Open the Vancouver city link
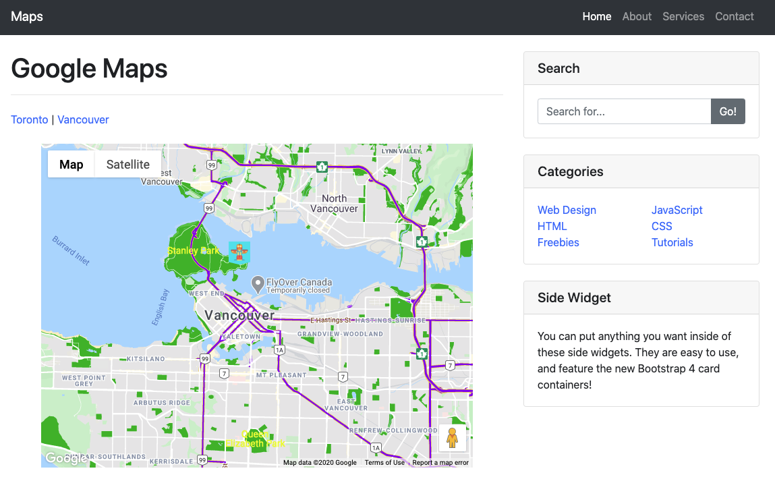 83,119
